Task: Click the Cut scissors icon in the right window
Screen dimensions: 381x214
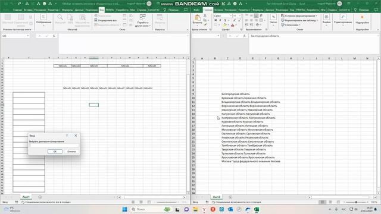Action: tap(205, 16)
